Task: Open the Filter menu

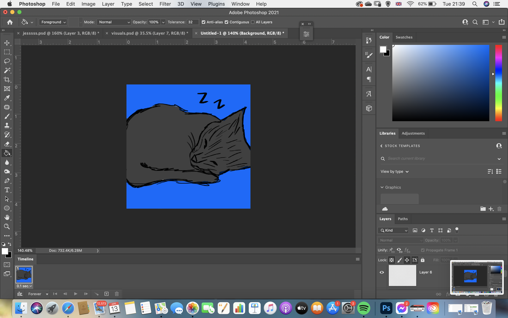Action: click(165, 4)
